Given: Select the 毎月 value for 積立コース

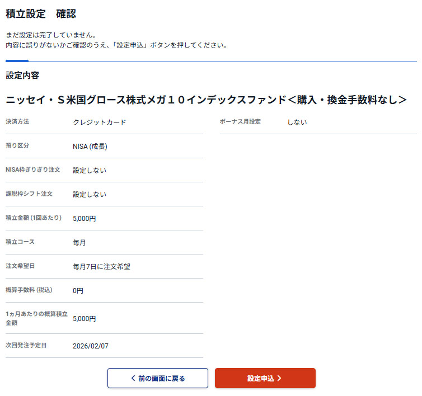Looking at the screenshot, I should click(x=79, y=243).
